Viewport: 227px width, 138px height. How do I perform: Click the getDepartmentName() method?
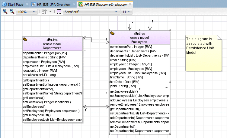(39, 89)
